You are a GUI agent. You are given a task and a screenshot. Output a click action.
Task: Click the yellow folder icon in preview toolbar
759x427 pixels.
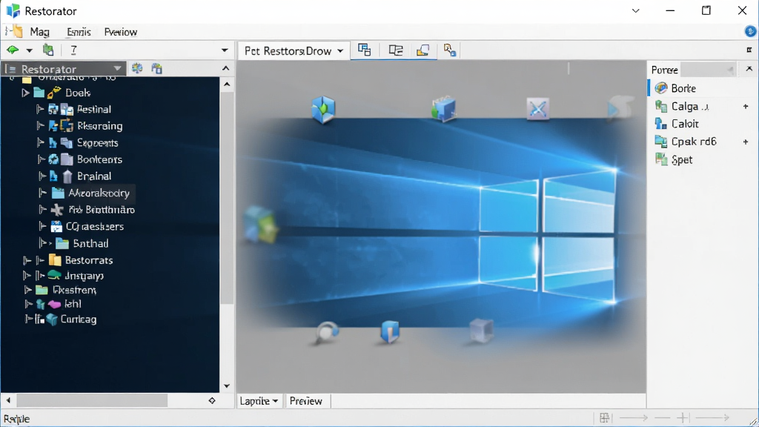click(x=422, y=50)
